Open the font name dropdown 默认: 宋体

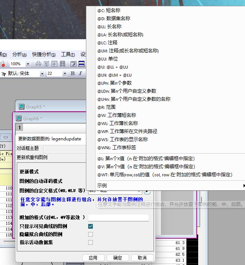(42, 74)
